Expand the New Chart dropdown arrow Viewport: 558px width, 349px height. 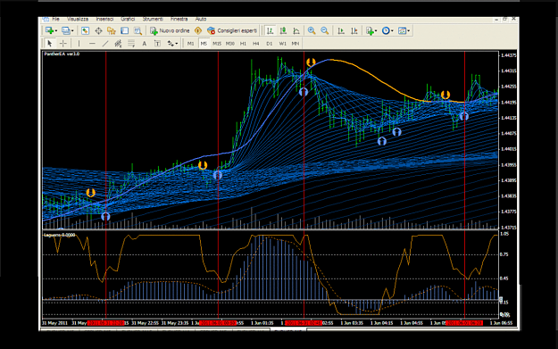coord(56,31)
